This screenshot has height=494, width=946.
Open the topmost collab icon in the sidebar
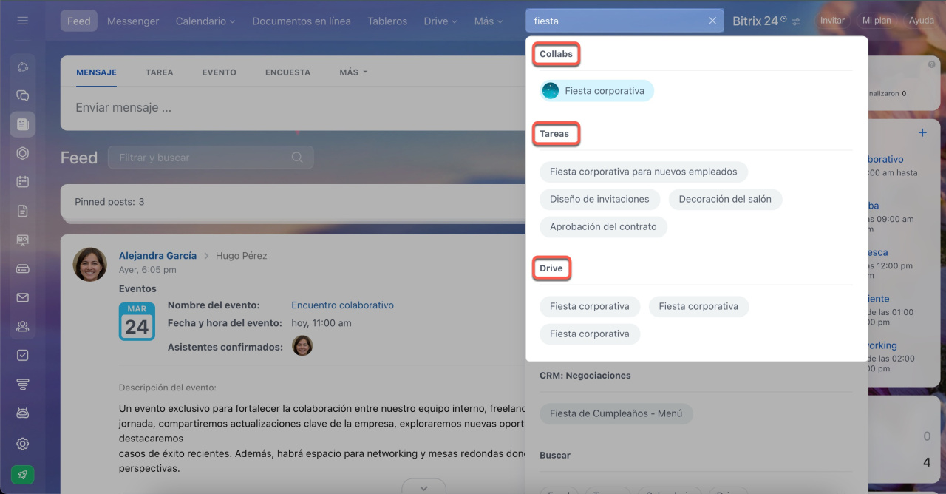pyautogui.click(x=23, y=67)
